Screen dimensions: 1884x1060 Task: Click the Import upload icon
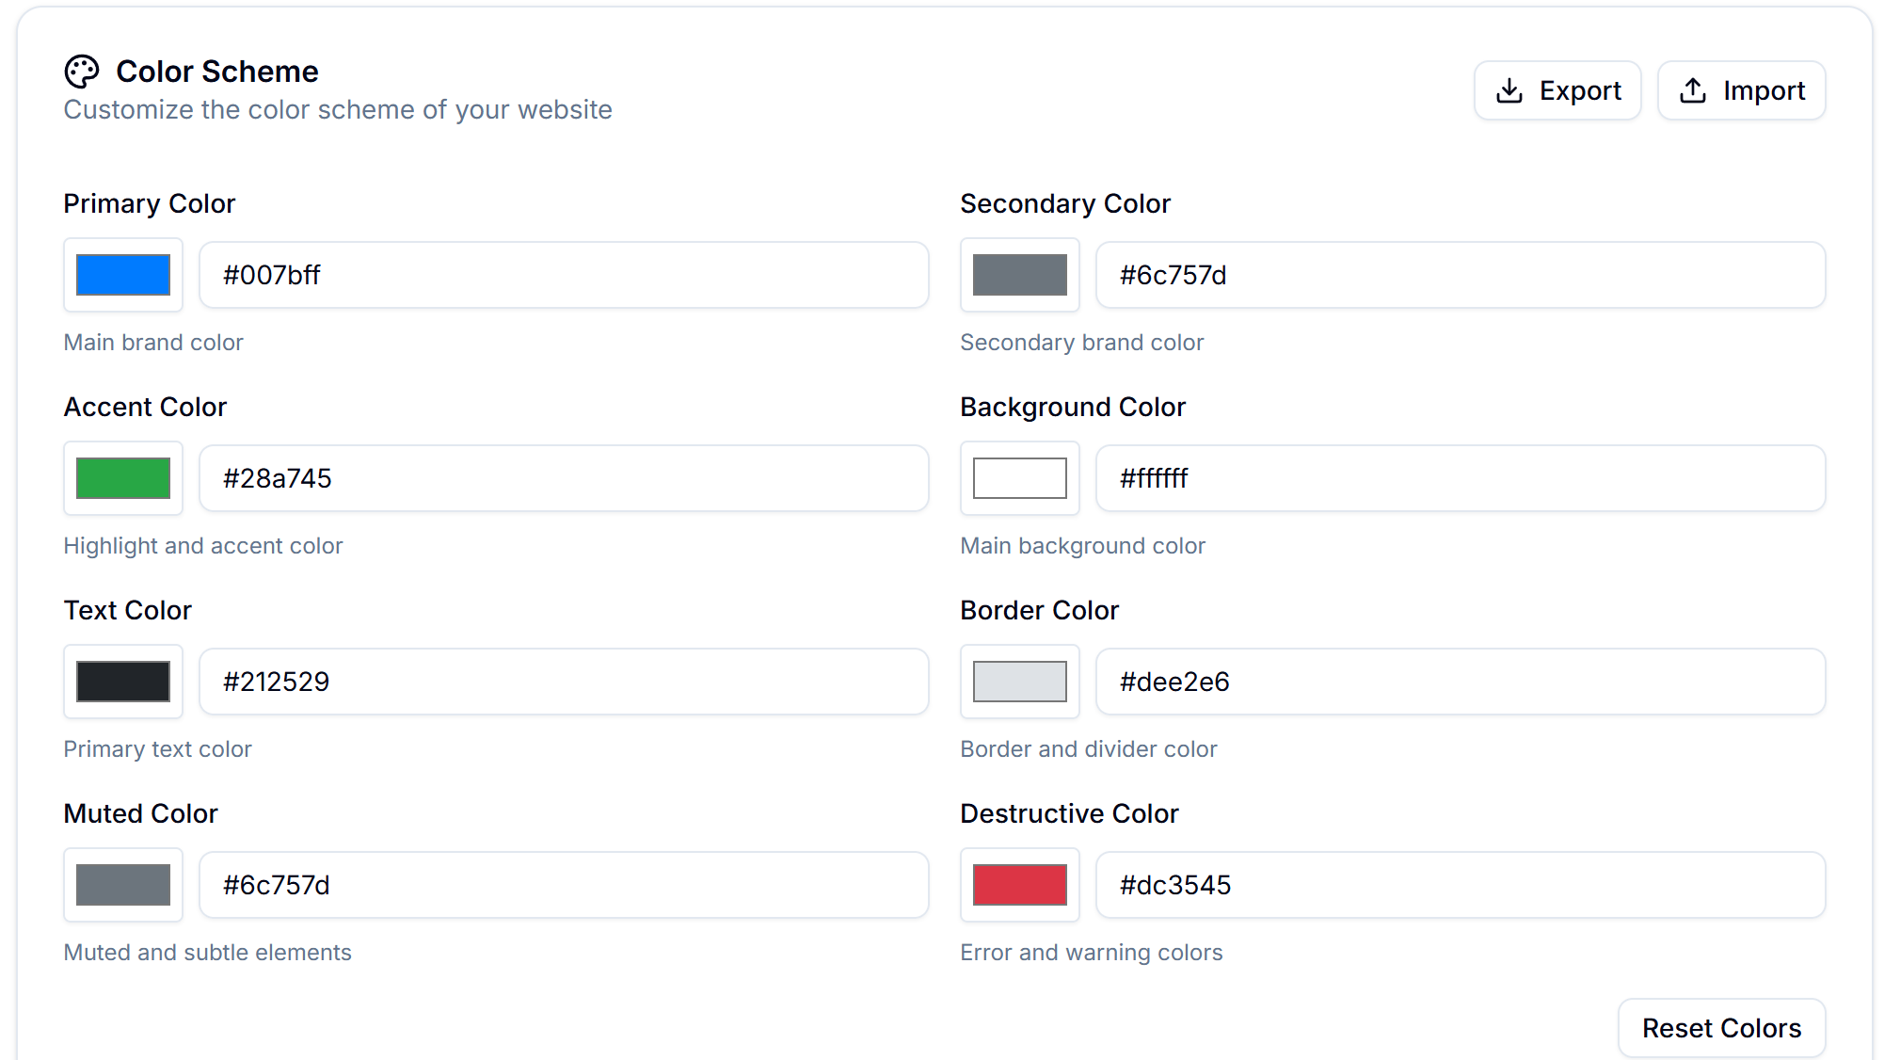(x=1693, y=90)
